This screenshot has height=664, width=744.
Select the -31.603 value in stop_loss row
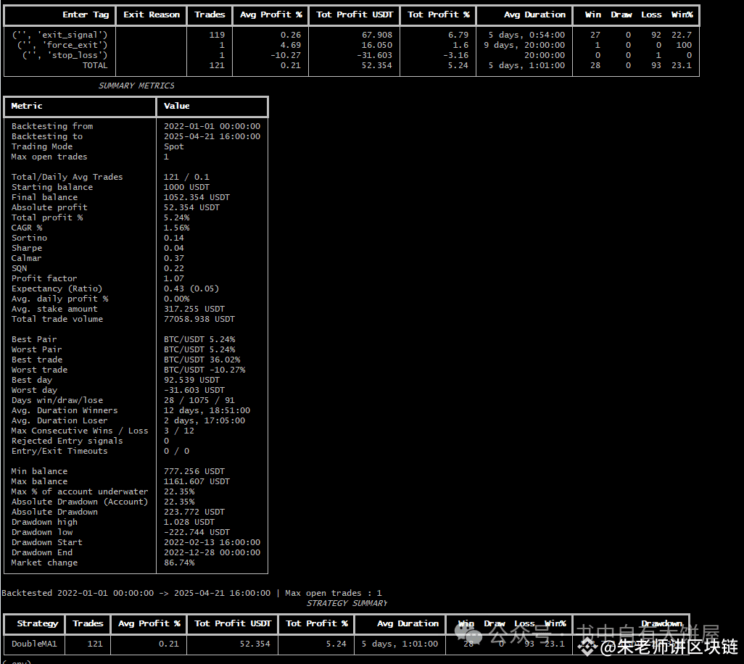(375, 55)
